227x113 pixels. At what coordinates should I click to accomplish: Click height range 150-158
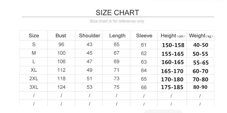[x=173, y=45]
